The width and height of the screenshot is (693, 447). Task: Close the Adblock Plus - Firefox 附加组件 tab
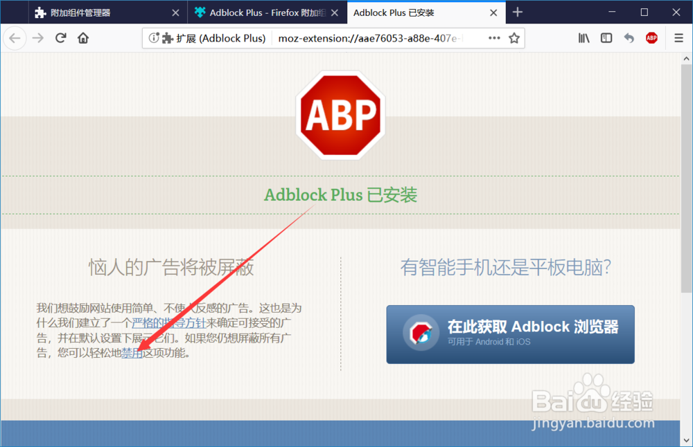(x=335, y=12)
